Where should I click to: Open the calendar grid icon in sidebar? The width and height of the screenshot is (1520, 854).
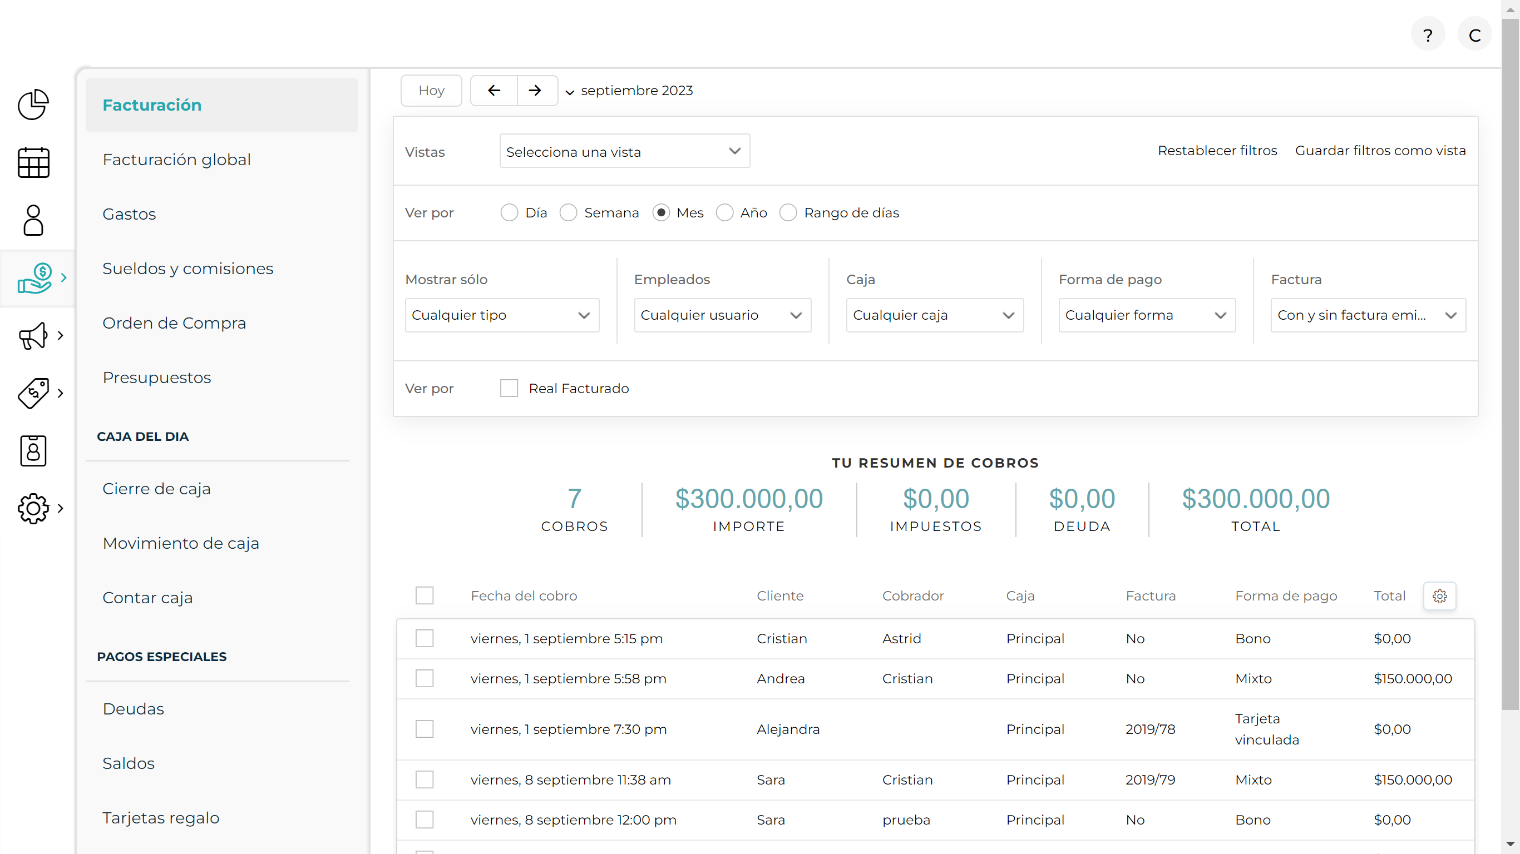pyautogui.click(x=33, y=162)
